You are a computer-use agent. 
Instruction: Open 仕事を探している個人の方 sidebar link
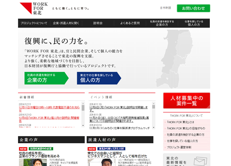coord(187,141)
